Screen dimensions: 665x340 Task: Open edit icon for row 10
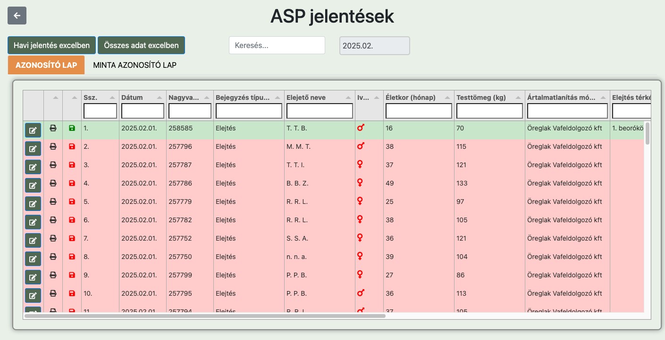pos(33,296)
